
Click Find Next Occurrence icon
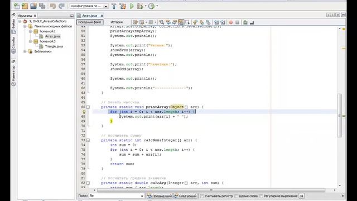[175, 22]
